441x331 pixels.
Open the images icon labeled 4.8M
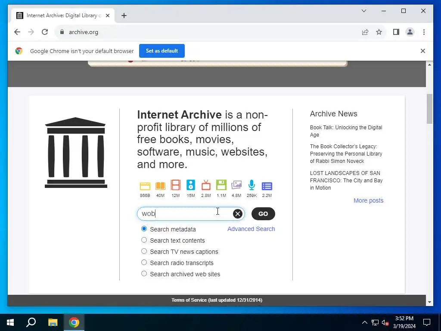(236, 185)
